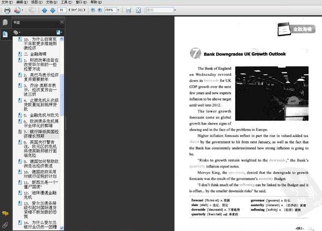322x231 pixels.
Task: Click the newsroom photo in the article
Action: click(272, 93)
